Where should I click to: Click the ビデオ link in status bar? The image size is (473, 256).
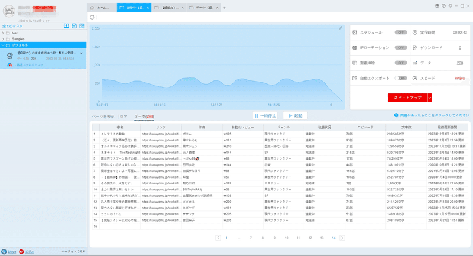[x=30, y=251]
